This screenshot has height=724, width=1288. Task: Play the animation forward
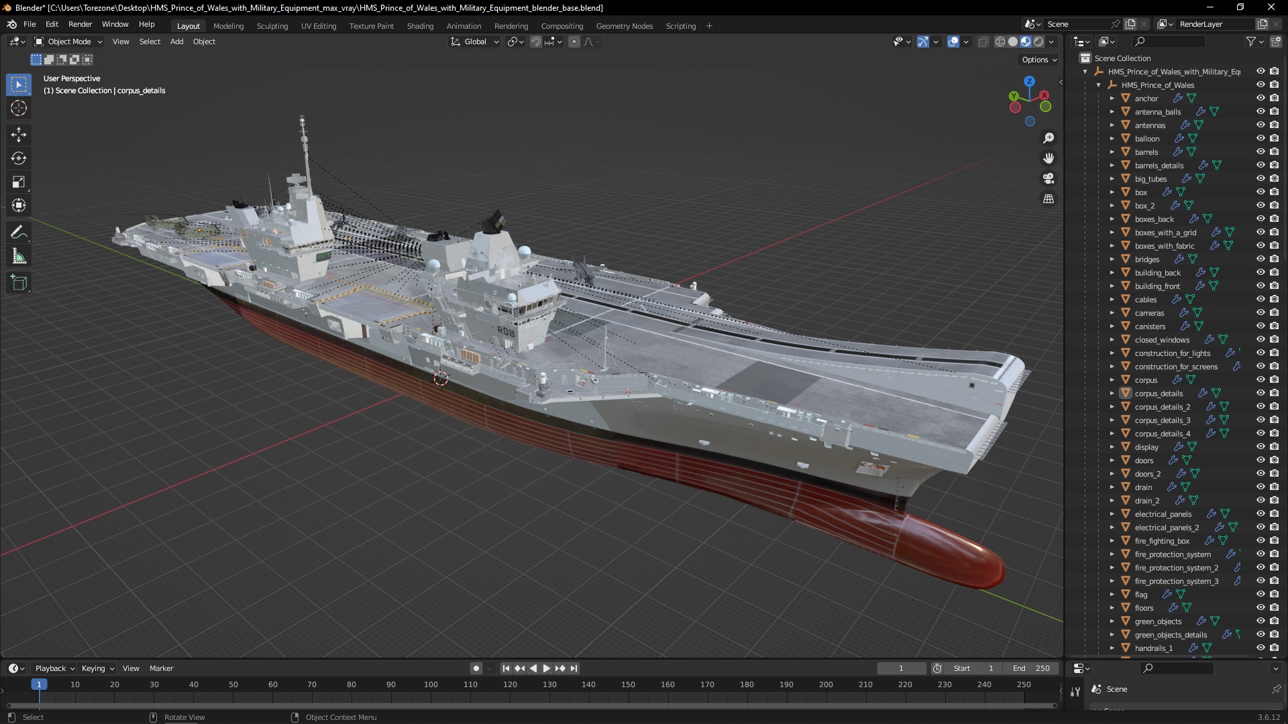coord(546,668)
